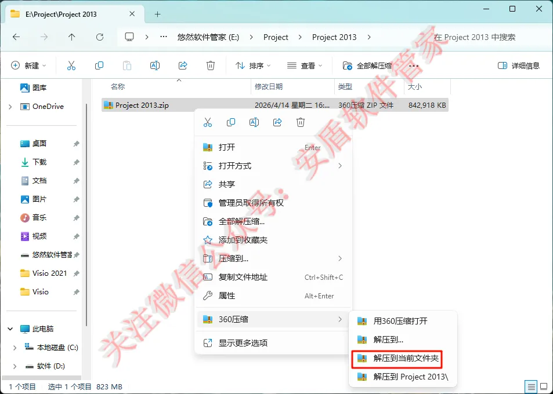The height and width of the screenshot is (394, 553).
Task: Toggle the 详细信息 details pane
Action: (x=518, y=65)
